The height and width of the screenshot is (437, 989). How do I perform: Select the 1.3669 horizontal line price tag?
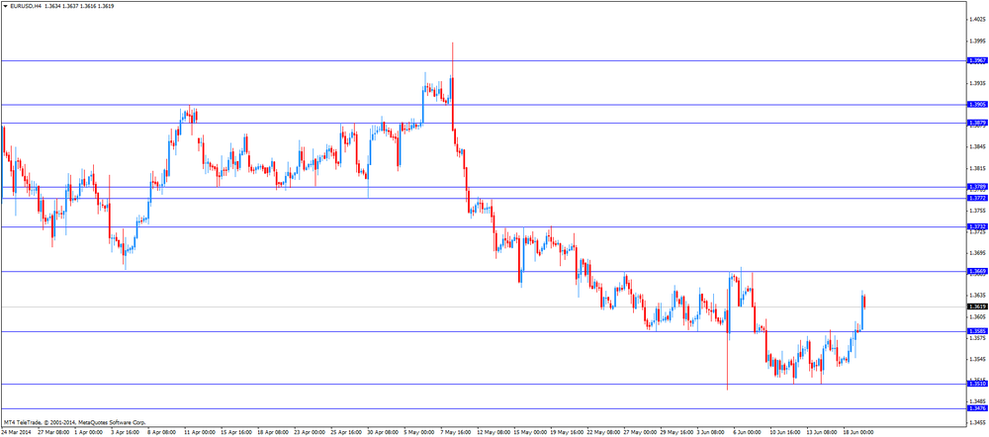977,271
